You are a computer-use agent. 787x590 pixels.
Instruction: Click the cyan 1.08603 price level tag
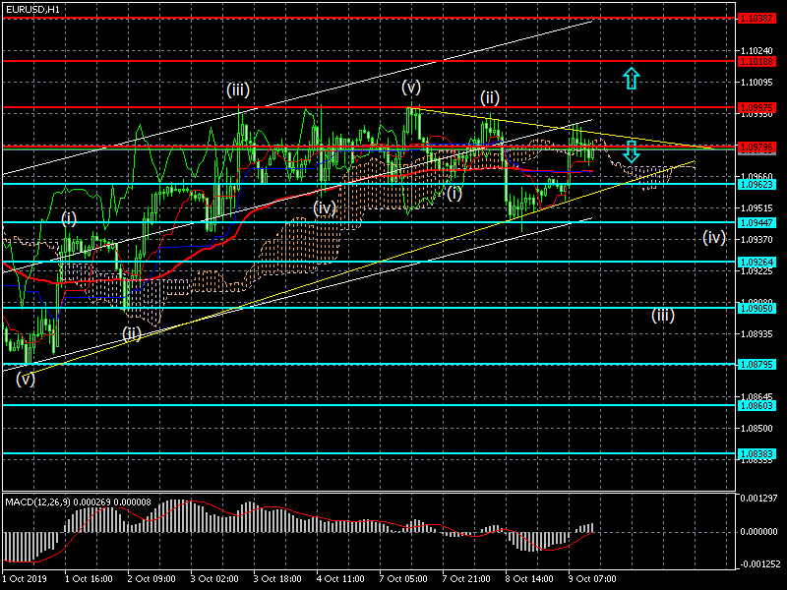coord(757,405)
